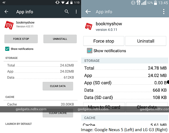The image size is (169, 133).
Task: Tap Wi-Fi icon in Nexus 5 status bar
Action: tap(63, 2)
